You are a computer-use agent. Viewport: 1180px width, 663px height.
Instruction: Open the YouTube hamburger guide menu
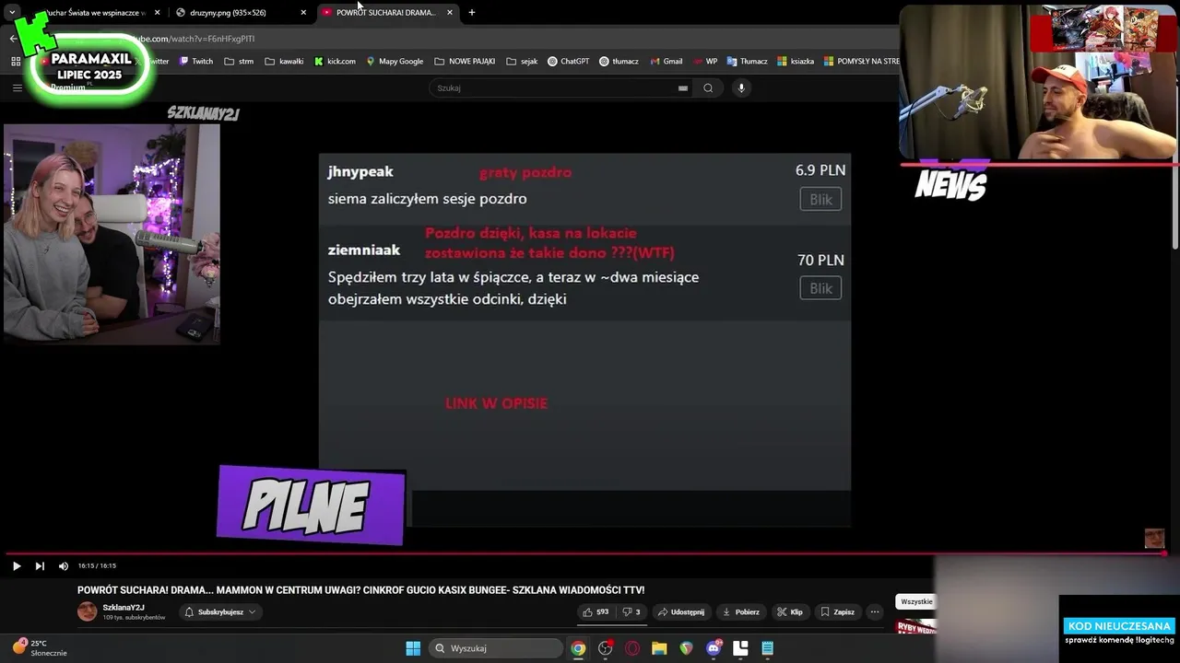[x=17, y=88]
